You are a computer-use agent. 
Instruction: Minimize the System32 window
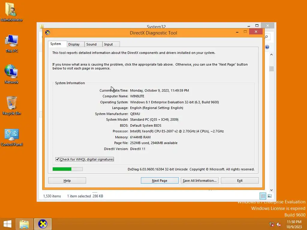[x=249, y=26]
